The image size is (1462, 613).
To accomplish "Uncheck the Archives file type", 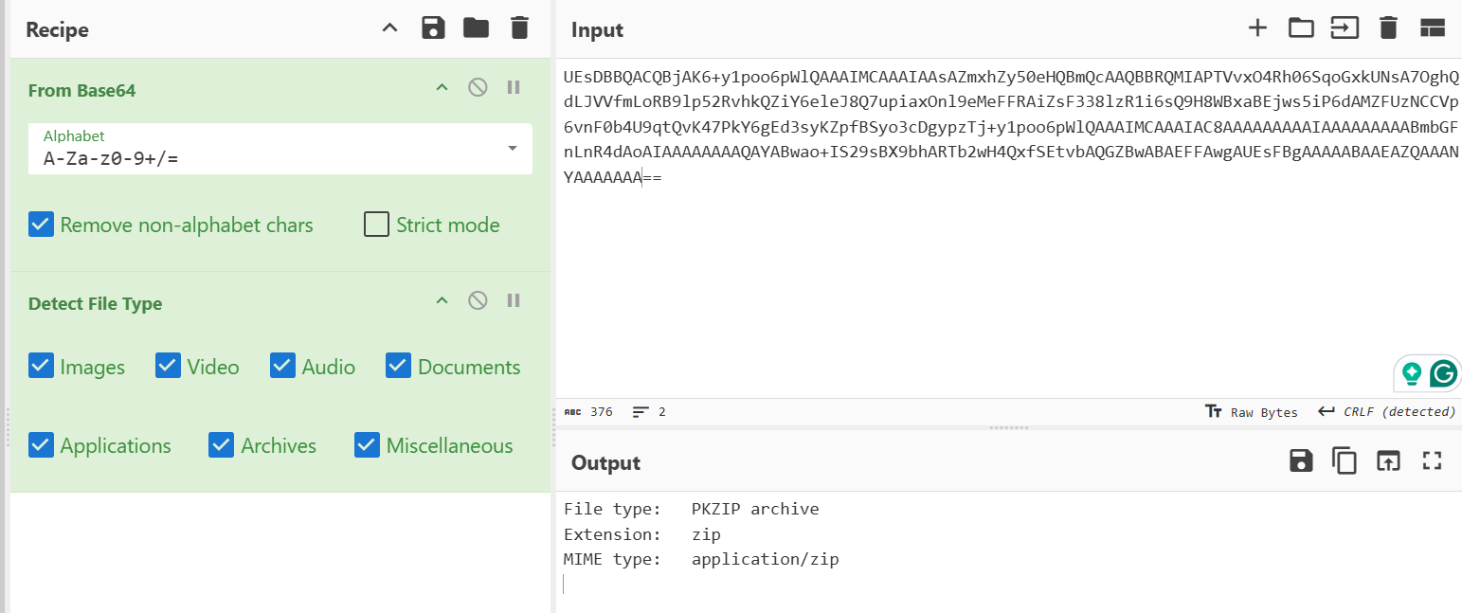I will [x=221, y=445].
